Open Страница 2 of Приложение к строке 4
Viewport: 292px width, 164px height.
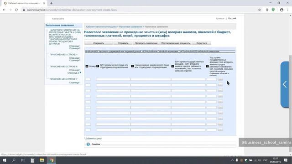coord(75,61)
